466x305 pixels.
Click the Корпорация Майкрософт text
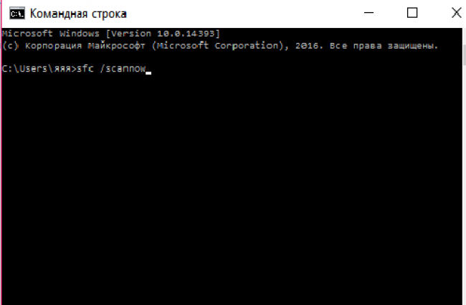point(85,46)
